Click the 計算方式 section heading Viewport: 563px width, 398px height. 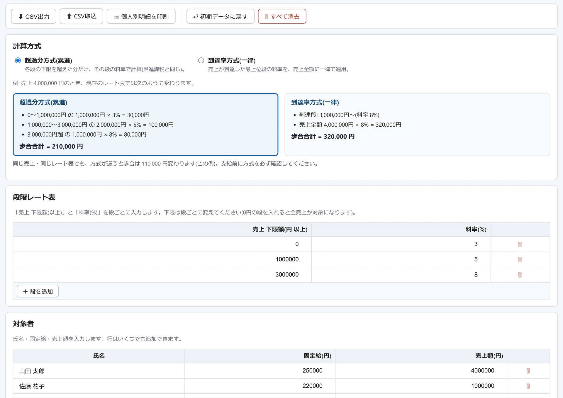[x=27, y=46]
